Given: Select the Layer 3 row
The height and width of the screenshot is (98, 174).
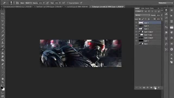Looking at the screenshot, I should point(148,26).
